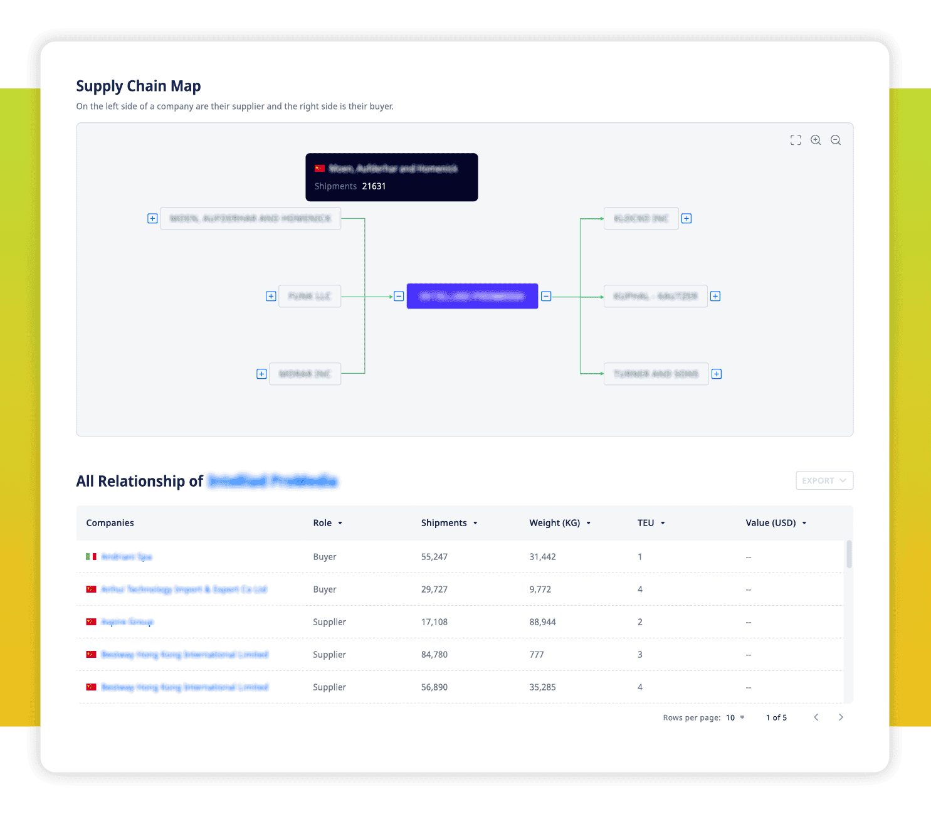Click the Supply Chain Map heading
Viewport: 931px width, 814px height.
[x=139, y=86]
